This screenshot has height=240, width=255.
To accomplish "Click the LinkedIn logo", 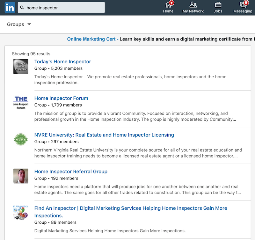I will 10,7.
